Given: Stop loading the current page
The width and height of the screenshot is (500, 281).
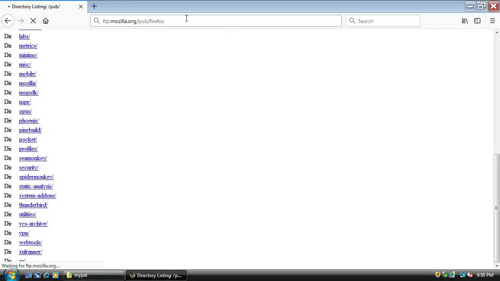Looking at the screenshot, I should (x=33, y=21).
